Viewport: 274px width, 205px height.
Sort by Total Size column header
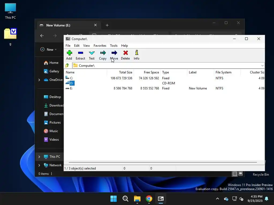point(120,72)
